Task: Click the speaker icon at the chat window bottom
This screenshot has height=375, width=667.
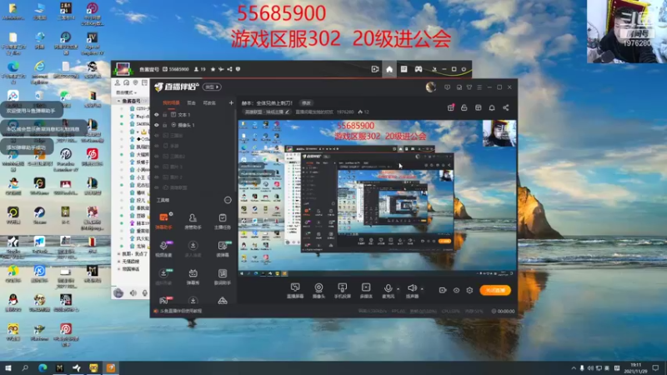Action: [133, 293]
